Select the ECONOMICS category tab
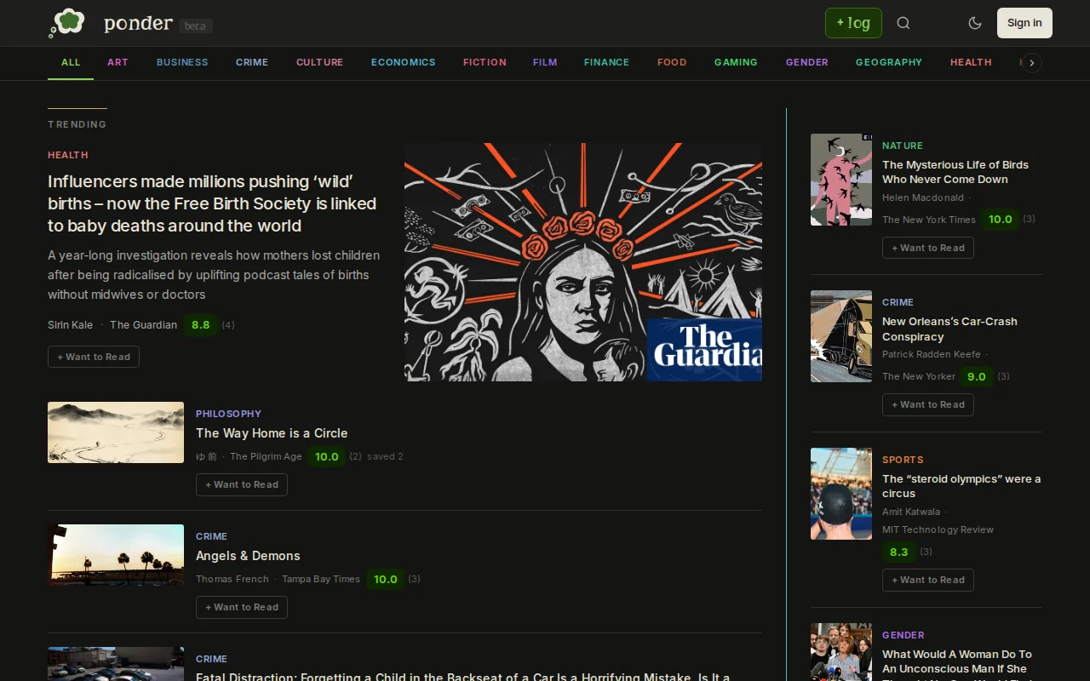The width and height of the screenshot is (1090, 681). [403, 62]
